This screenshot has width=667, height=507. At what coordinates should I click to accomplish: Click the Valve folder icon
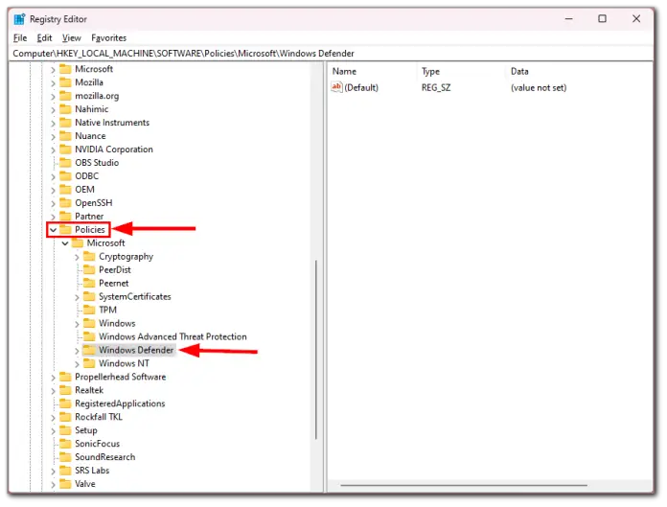click(65, 484)
